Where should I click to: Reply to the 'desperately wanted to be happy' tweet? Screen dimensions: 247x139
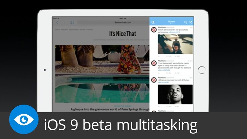point(159,73)
